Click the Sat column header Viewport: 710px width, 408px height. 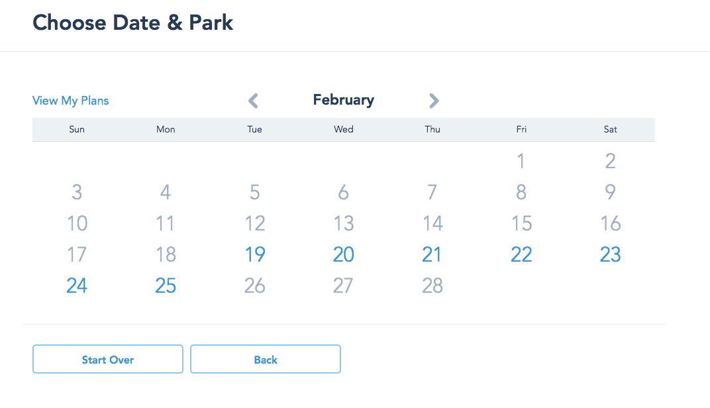click(610, 130)
